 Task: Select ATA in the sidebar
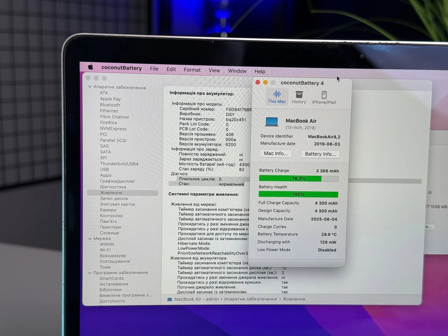click(x=104, y=93)
